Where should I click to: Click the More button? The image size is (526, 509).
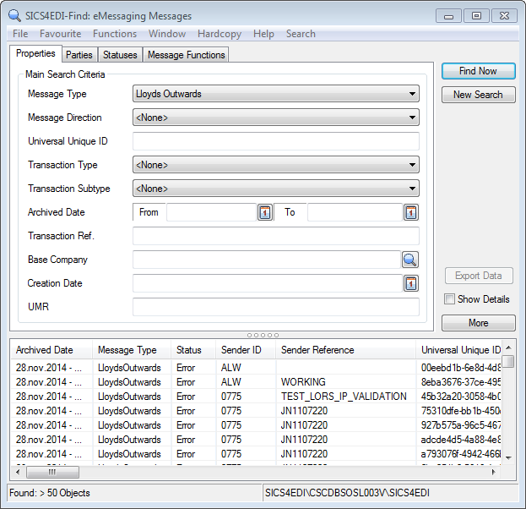point(478,323)
